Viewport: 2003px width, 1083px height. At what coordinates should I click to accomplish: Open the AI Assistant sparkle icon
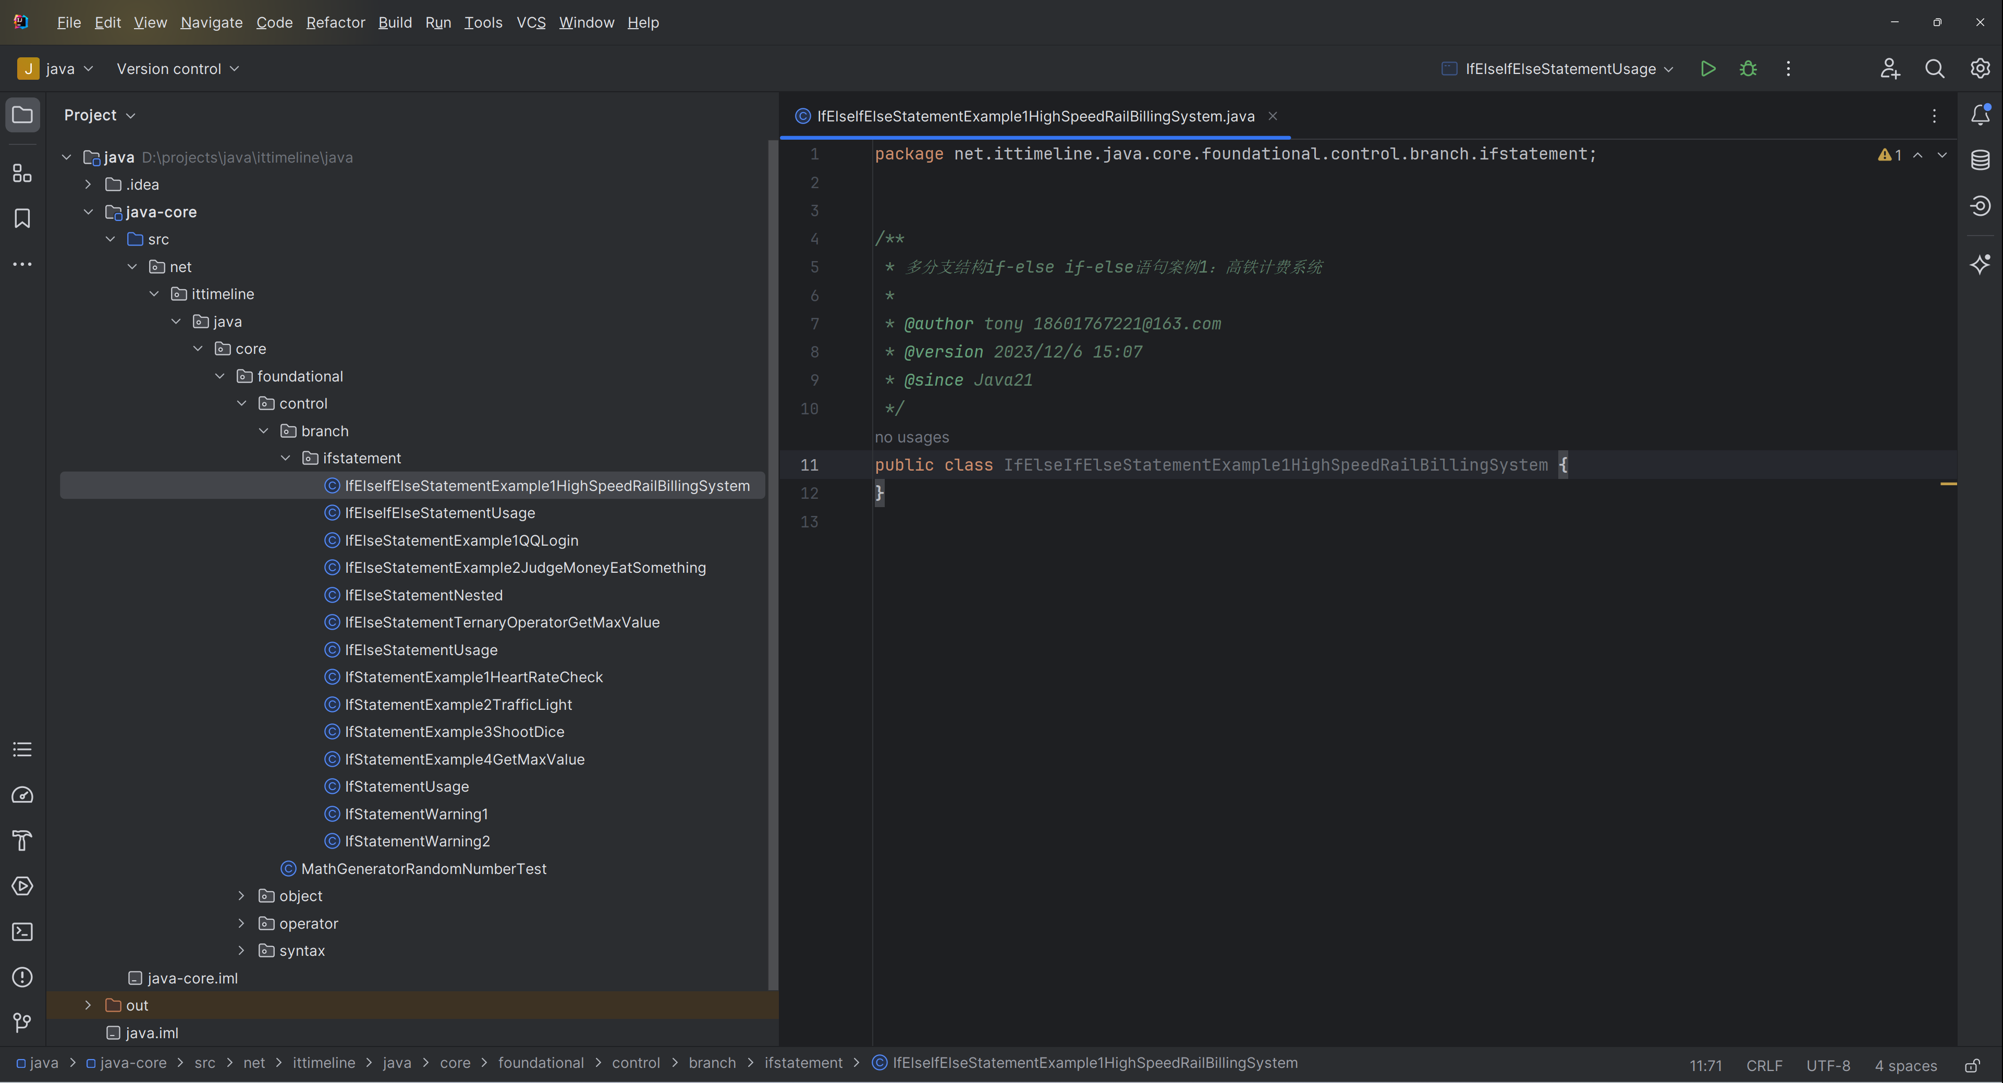(1981, 264)
